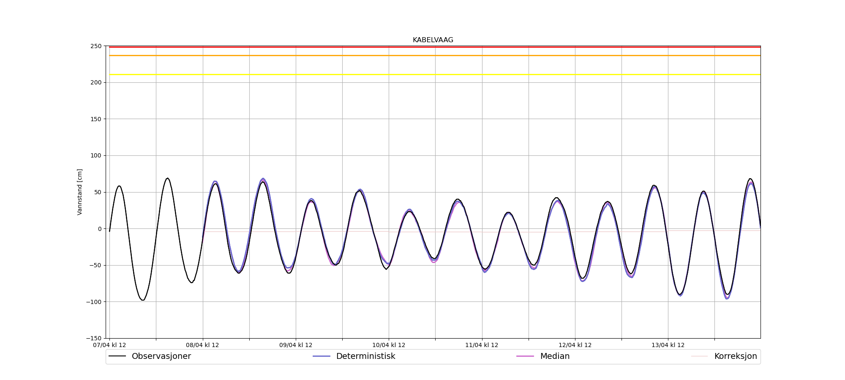
Task: Click the magenta Median legend line sample
Action: pos(525,356)
